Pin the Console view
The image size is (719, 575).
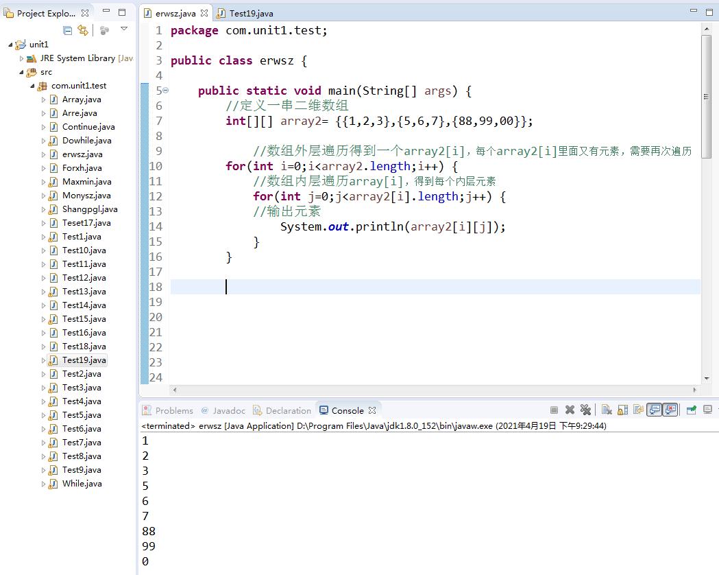click(692, 410)
